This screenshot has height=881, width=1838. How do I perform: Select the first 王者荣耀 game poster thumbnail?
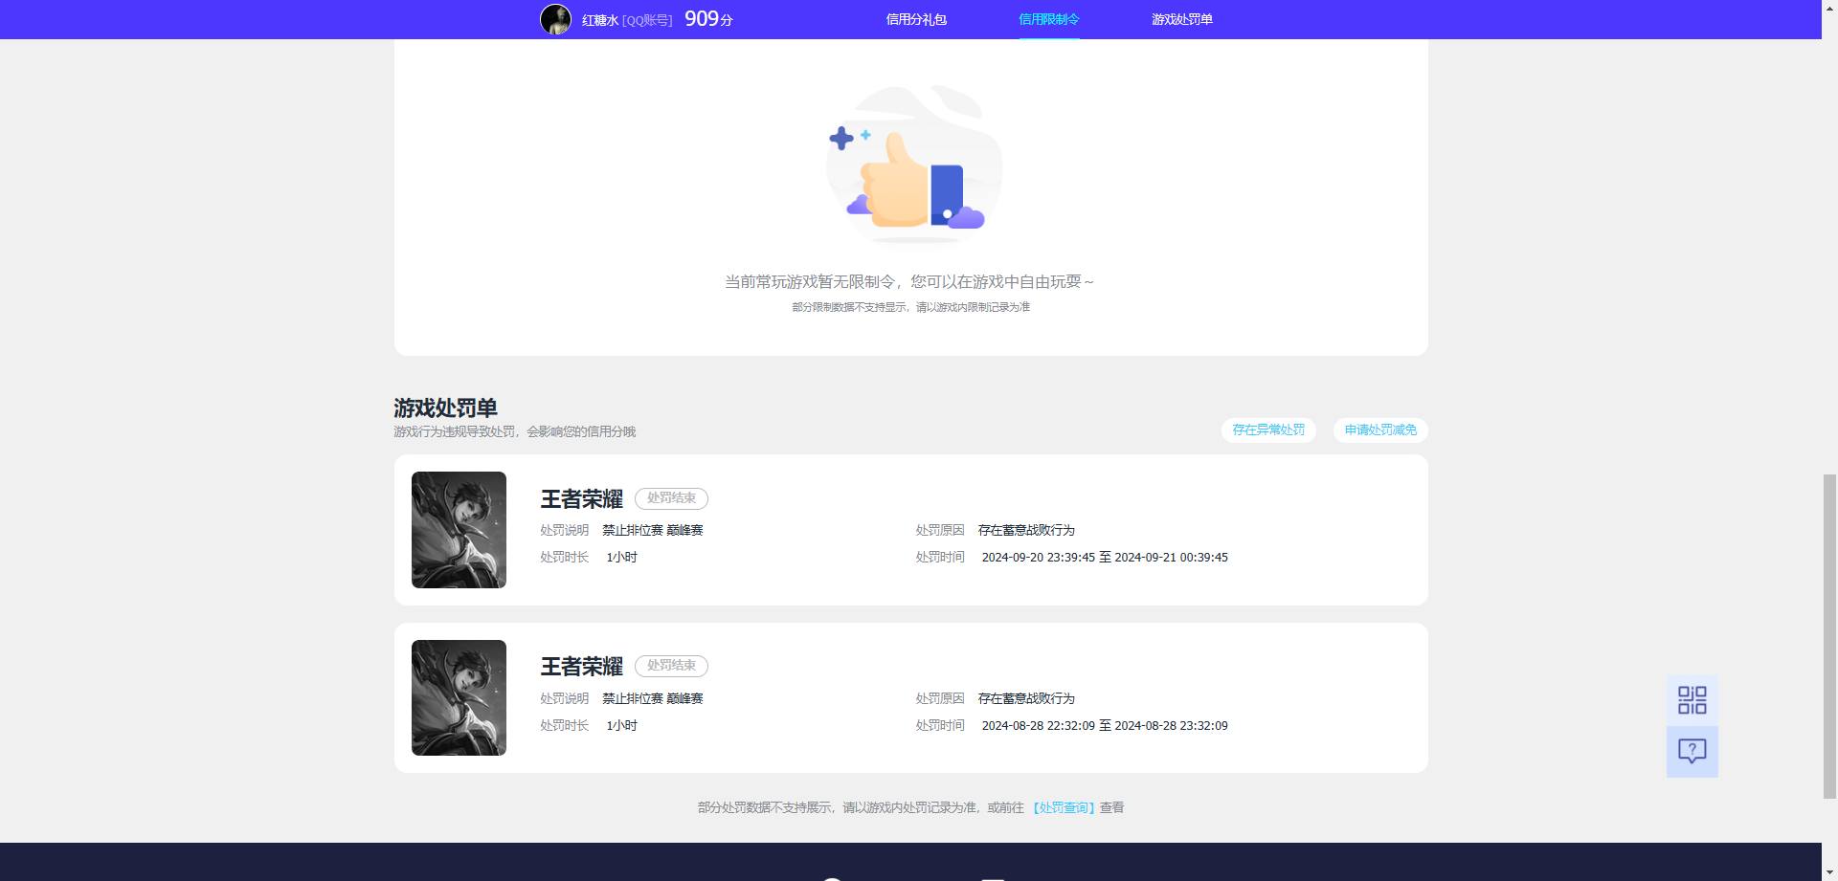459,530
